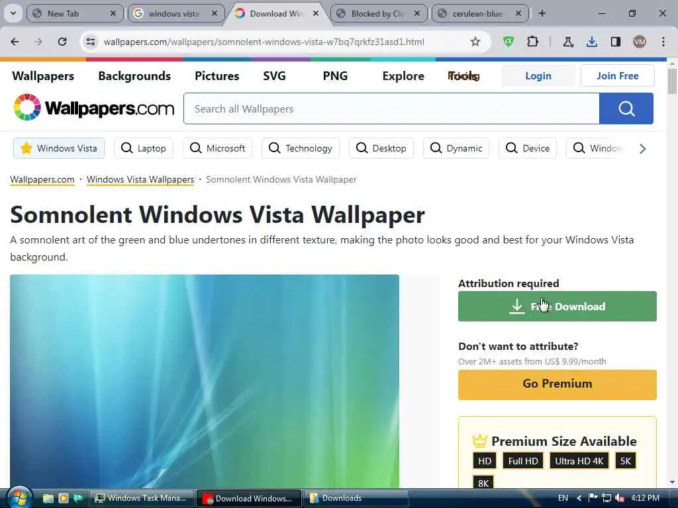
Task: Search the Technology tag chip
Action: pyautogui.click(x=301, y=148)
